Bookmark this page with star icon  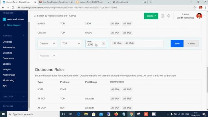tap(194, 7)
